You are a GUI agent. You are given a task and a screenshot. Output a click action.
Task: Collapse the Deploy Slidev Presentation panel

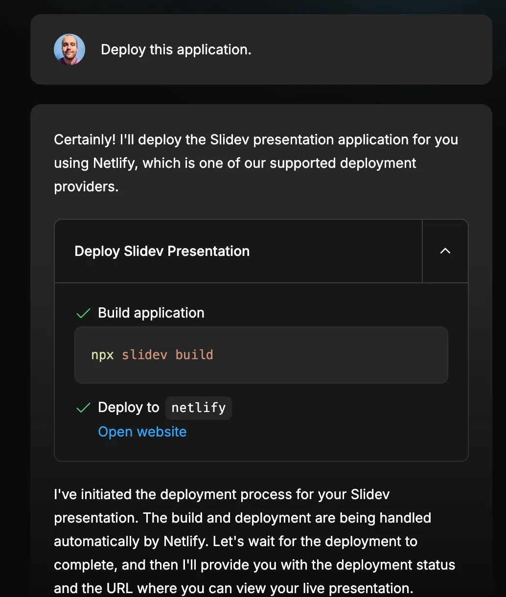[445, 251]
